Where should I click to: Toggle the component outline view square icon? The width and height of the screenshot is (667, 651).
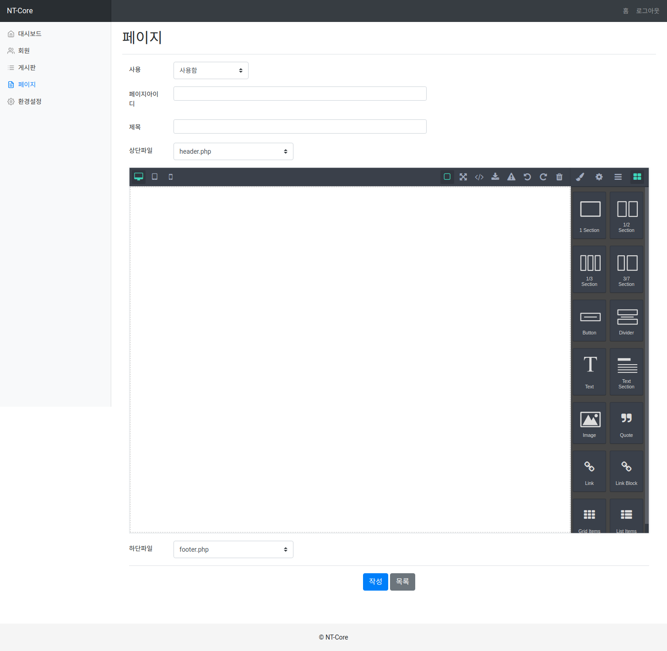(447, 177)
